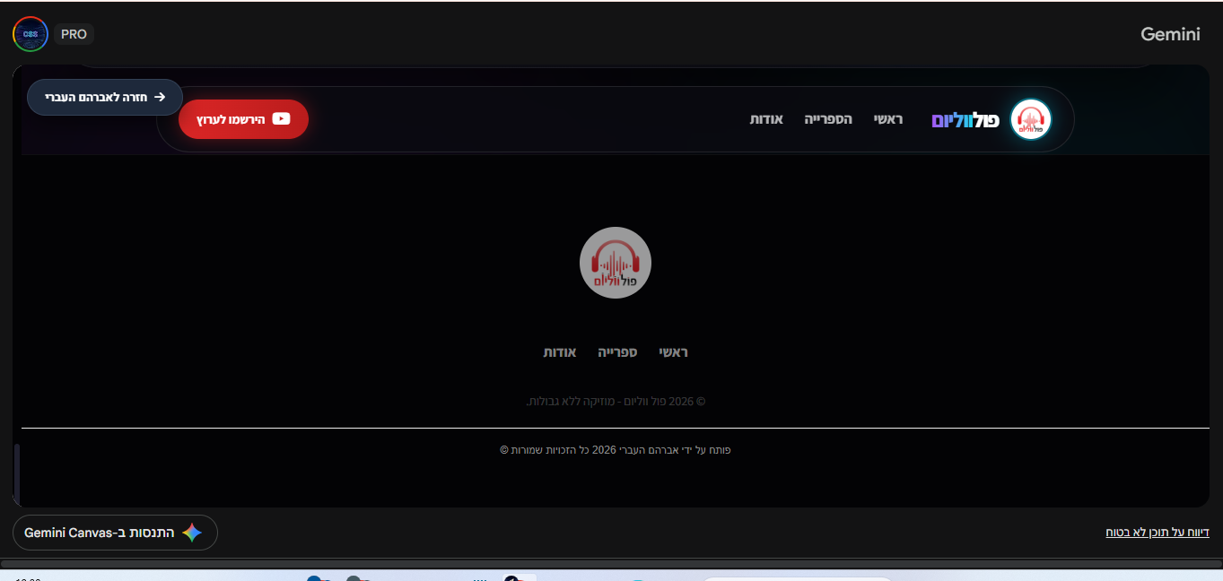Click 'פותח על ידי אברהם העברי' credit text
The image size is (1223, 581).
tap(616, 449)
